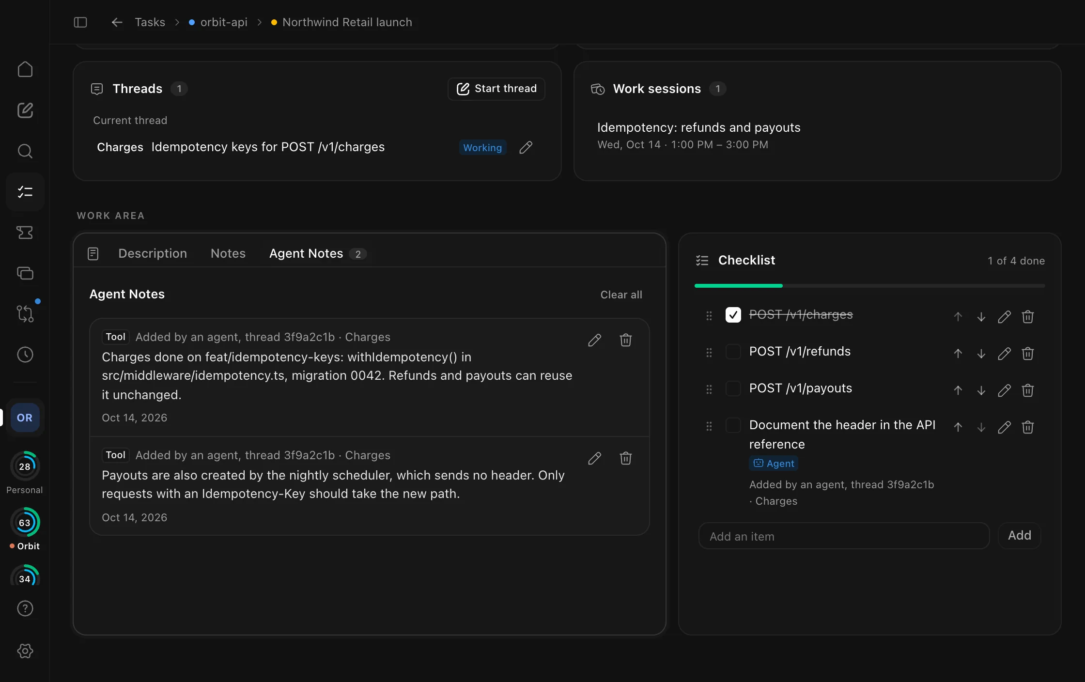Switch to the Description tab
Viewport: 1085px width, 682px height.
pyautogui.click(x=153, y=253)
